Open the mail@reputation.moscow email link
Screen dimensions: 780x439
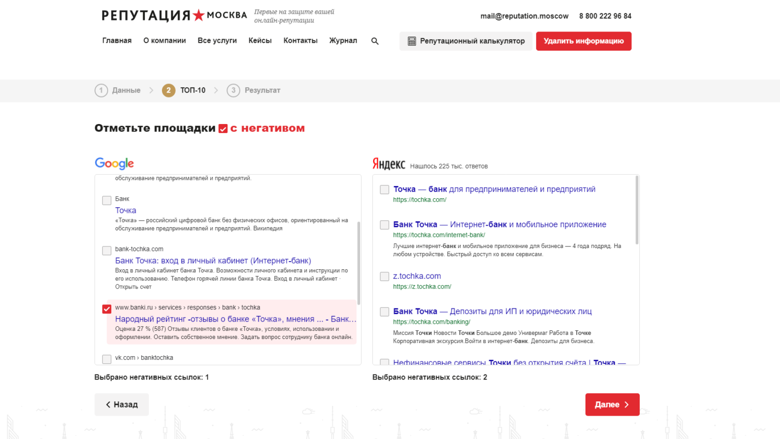coord(525,16)
